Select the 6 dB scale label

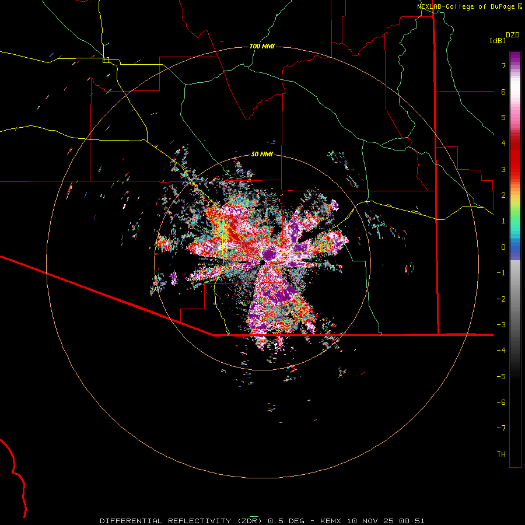point(503,92)
